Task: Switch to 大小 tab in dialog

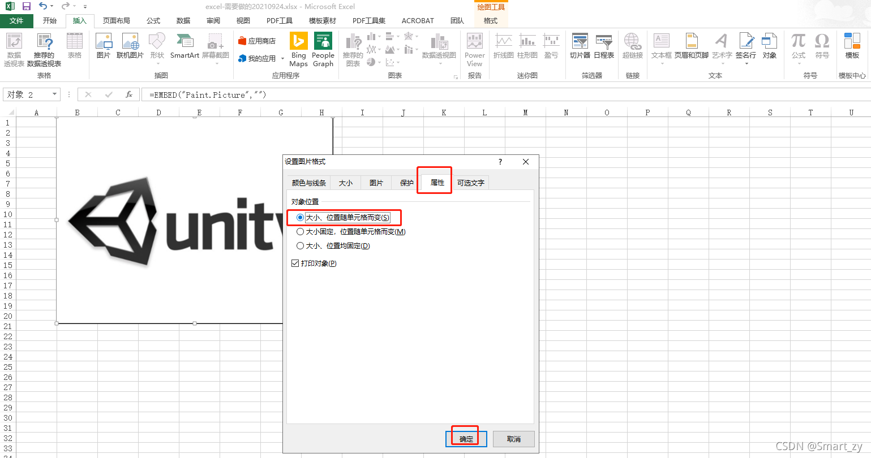Action: [x=346, y=183]
